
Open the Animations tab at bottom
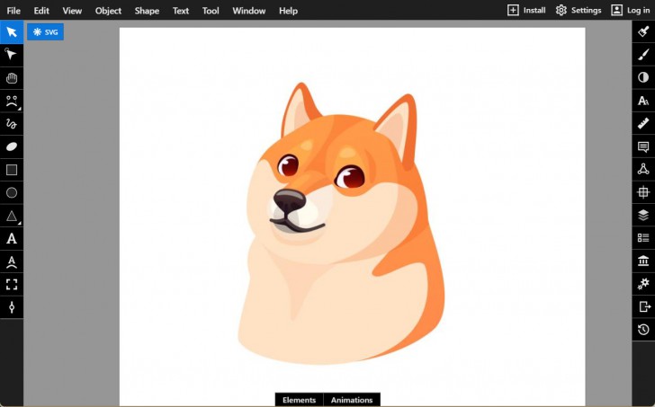[x=352, y=400]
